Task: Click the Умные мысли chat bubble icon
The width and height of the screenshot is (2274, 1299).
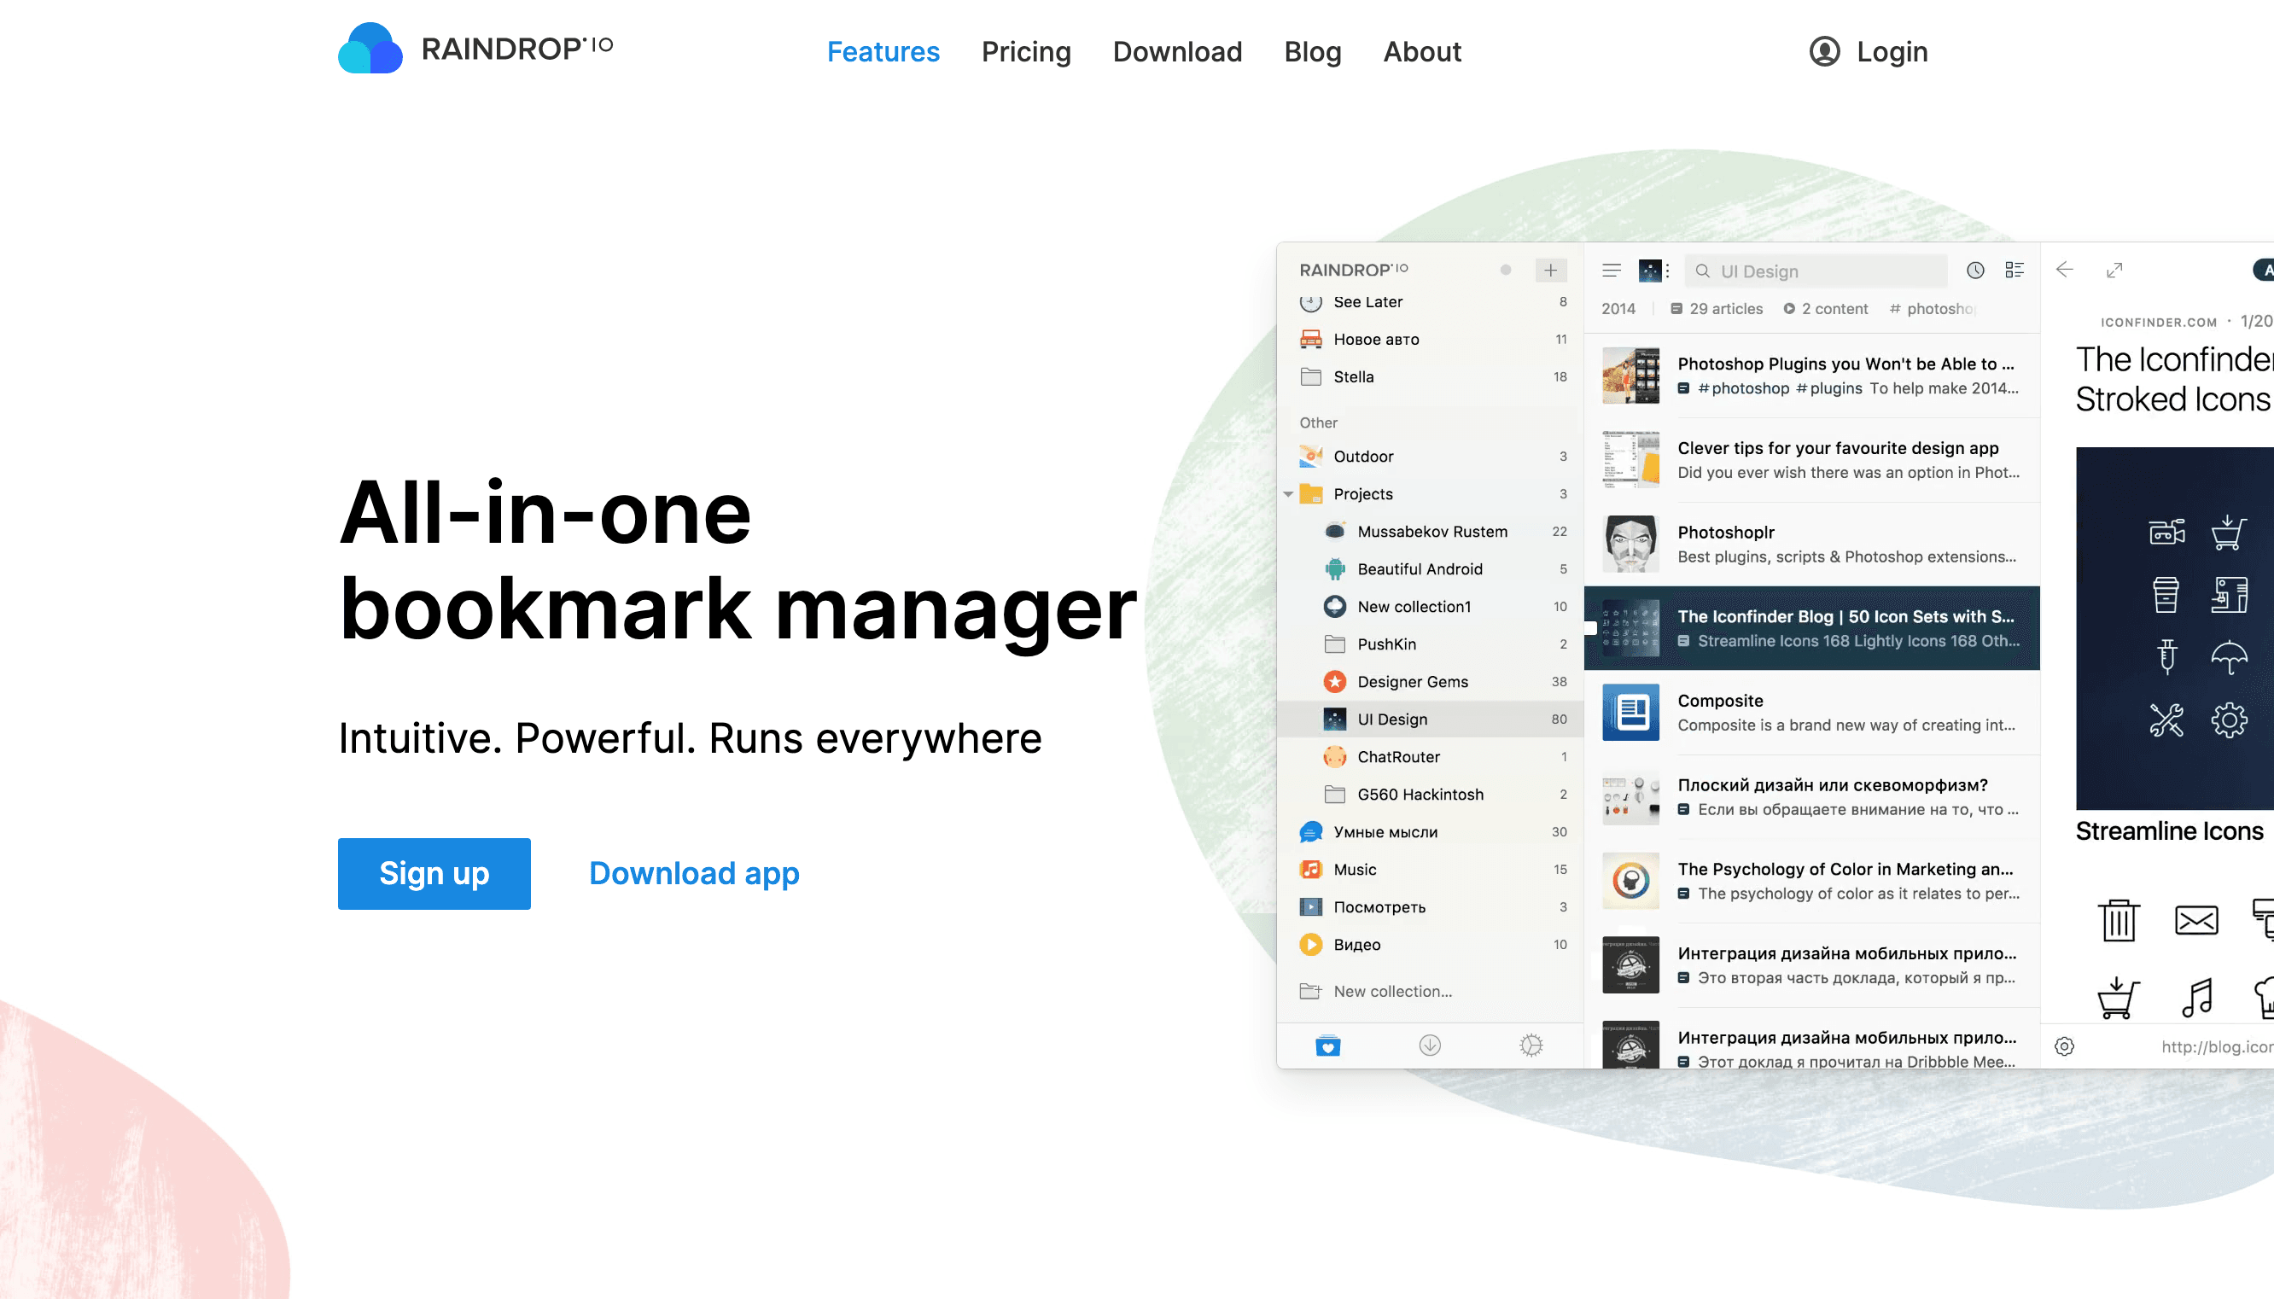Action: click(x=1310, y=831)
